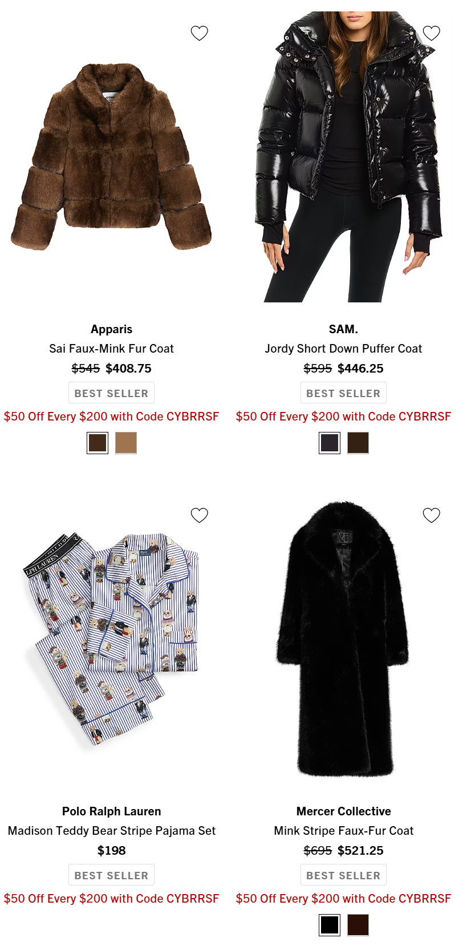Click CYBRRSF promo text under pajama set
Viewport: 467px width, 950px height.
point(111,899)
